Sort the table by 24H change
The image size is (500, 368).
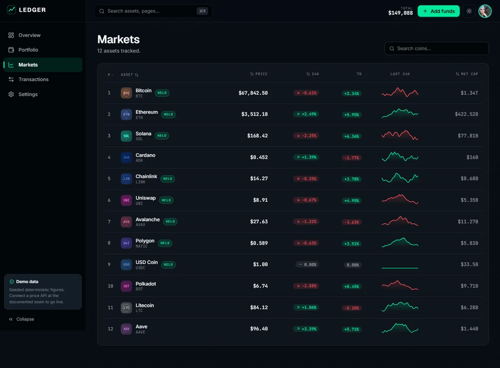(312, 74)
